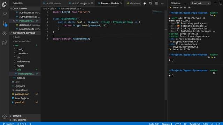Collapse the Open Editors section
The width and height of the screenshot is (223, 125).
tap(25, 8)
